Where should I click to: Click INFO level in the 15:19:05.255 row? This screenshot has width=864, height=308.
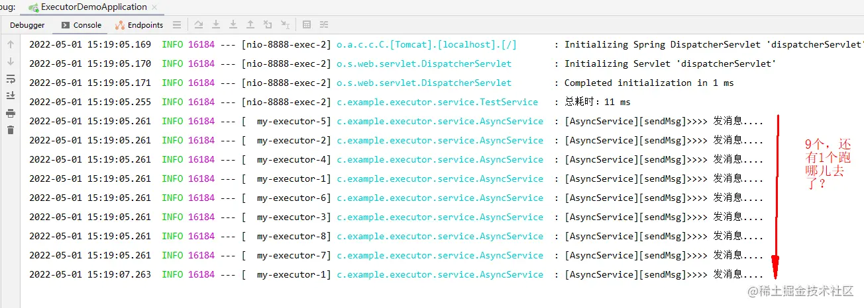172,102
